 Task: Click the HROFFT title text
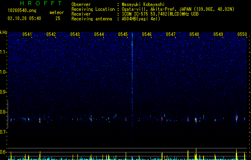[41, 3]
